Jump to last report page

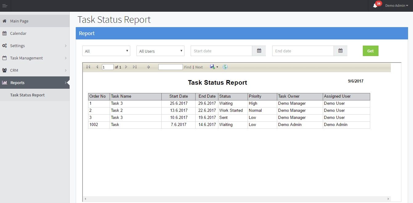point(135,67)
